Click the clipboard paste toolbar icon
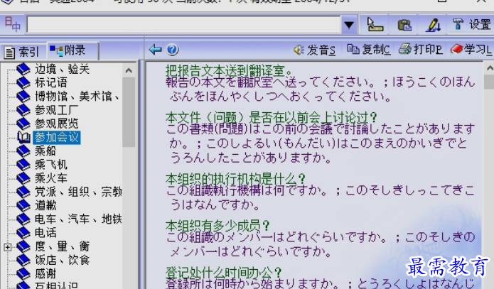 tap(404, 25)
